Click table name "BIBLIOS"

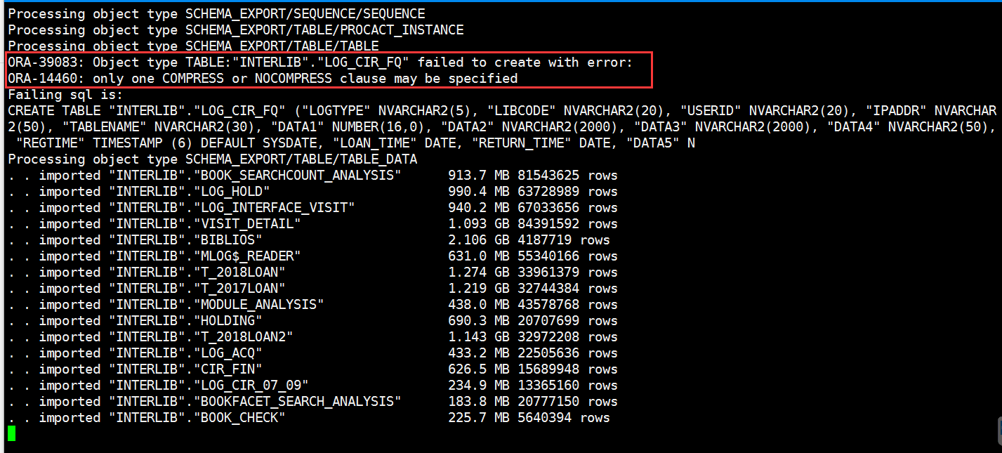(228, 240)
